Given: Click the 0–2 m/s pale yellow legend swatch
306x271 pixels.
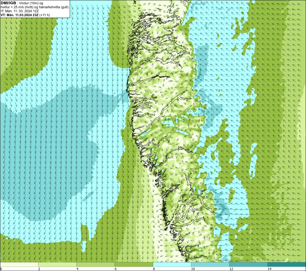Looking at the screenshot, I should tap(19, 264).
